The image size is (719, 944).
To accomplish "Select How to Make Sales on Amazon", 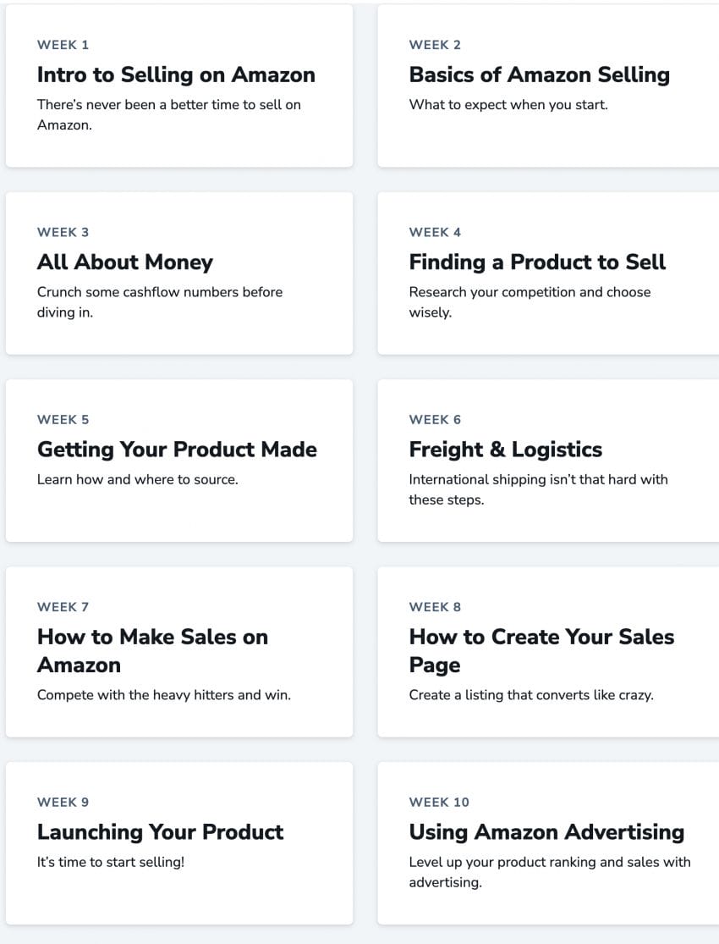I will (x=152, y=650).
